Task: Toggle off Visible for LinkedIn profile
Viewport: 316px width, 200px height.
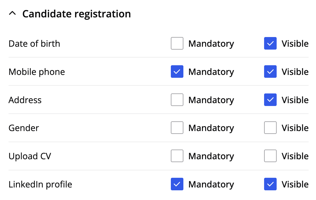Action: click(x=270, y=184)
